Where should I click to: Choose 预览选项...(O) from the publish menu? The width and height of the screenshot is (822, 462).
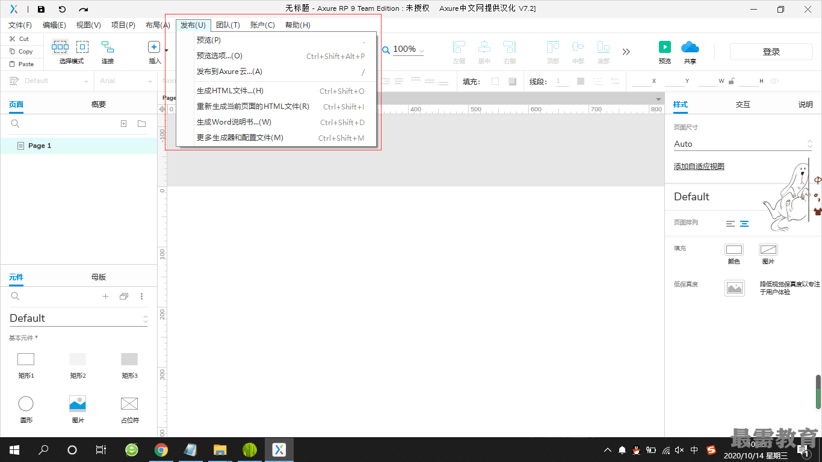tap(277, 56)
